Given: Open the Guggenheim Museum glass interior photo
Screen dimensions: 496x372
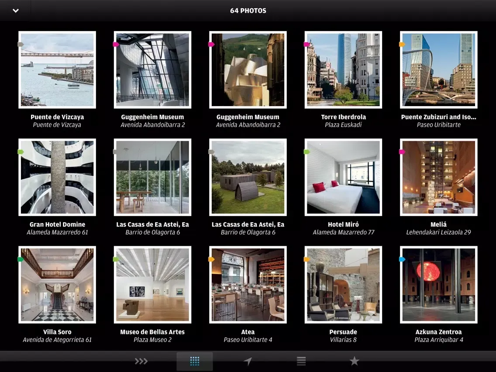Looking at the screenshot, I should (x=152, y=70).
